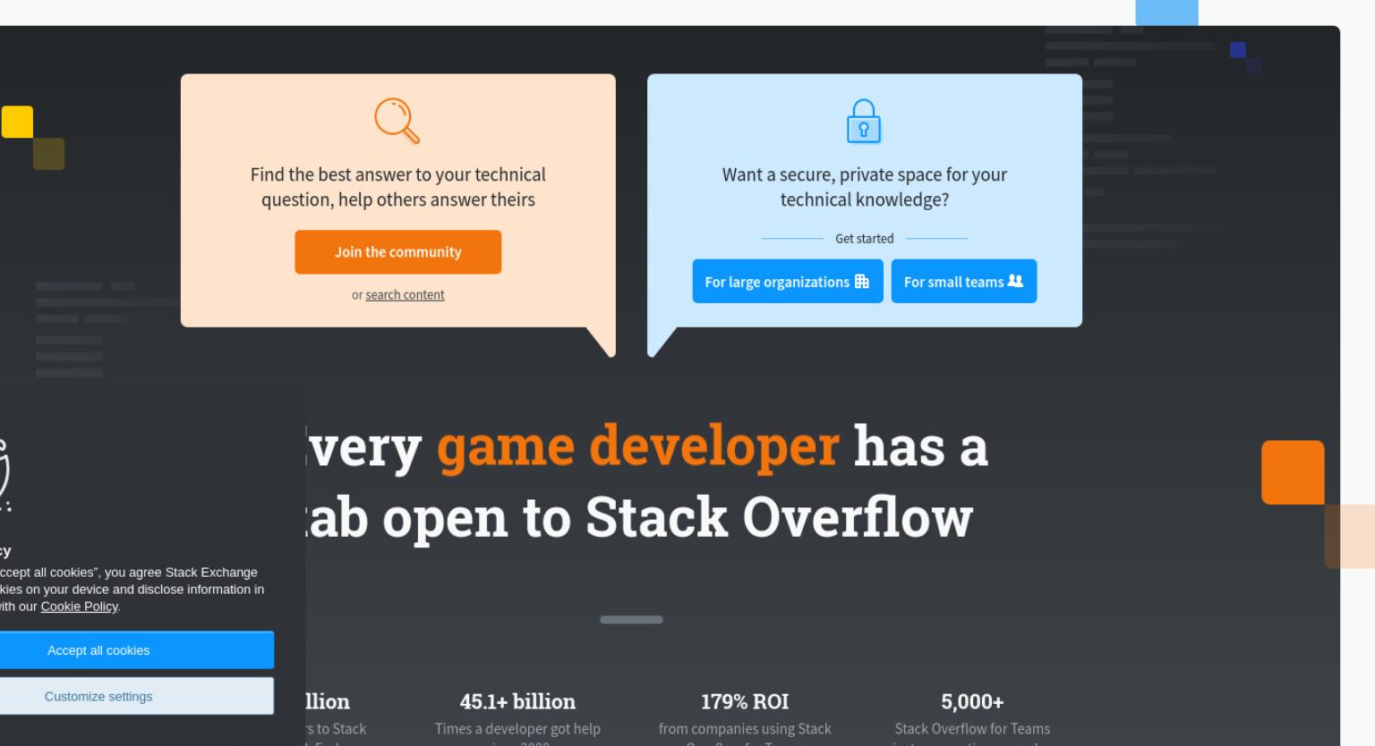The width and height of the screenshot is (1375, 746).
Task: Click the building icon on large organizations button
Action: pyautogui.click(x=862, y=281)
